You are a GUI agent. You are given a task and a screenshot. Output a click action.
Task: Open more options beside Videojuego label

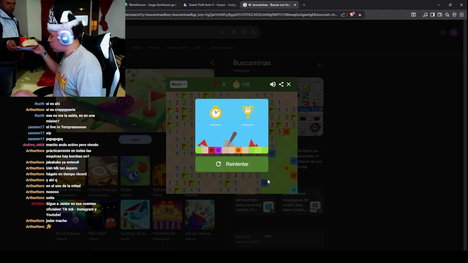(254, 70)
